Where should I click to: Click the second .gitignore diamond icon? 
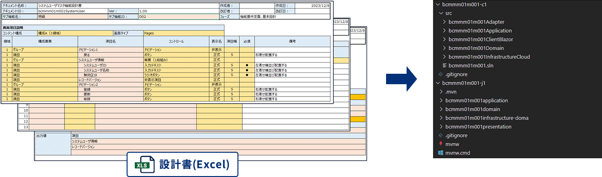point(441,136)
